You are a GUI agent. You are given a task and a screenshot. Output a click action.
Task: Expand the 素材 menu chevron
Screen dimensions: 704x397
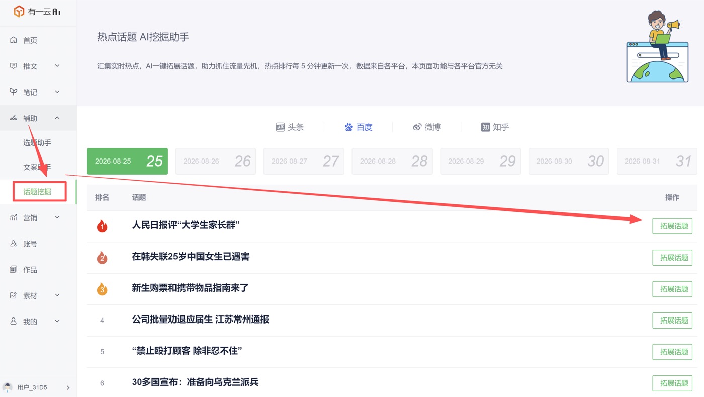pos(57,295)
